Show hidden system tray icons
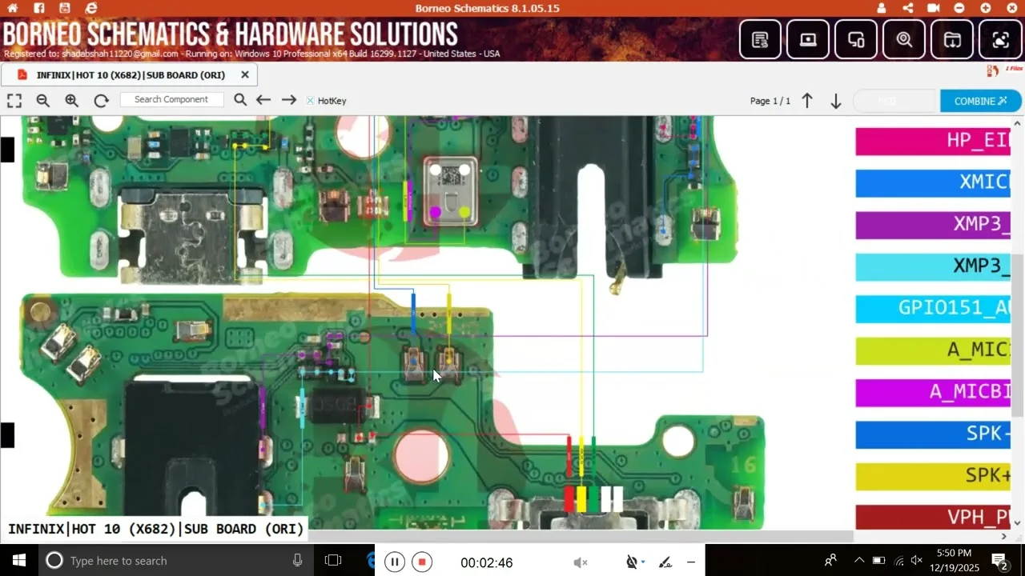The height and width of the screenshot is (576, 1025). tap(859, 560)
